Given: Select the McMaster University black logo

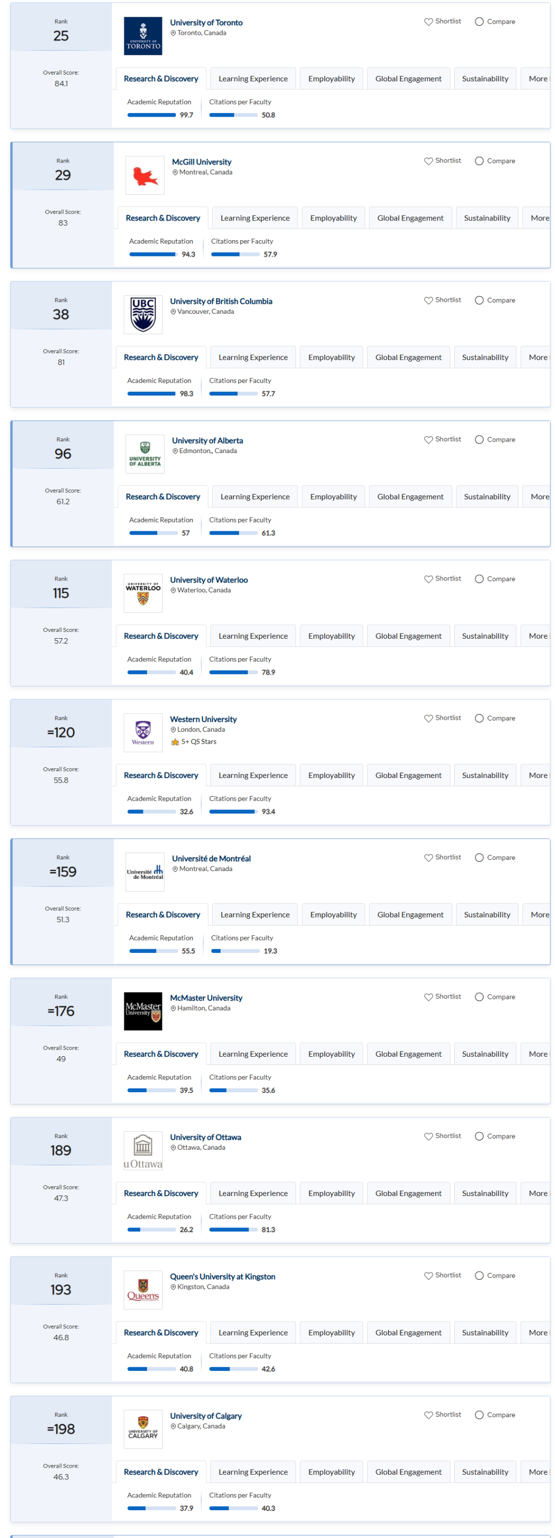Looking at the screenshot, I should coord(143,1011).
